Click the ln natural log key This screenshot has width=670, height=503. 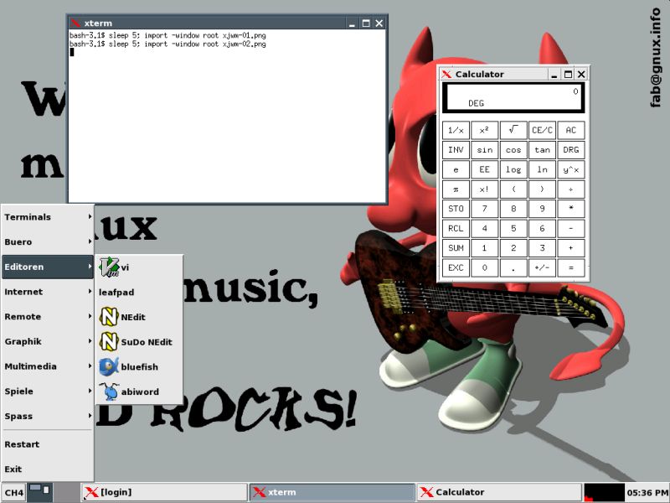pyautogui.click(x=542, y=169)
